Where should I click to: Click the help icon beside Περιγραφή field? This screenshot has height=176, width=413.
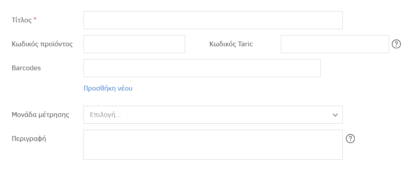(x=350, y=138)
